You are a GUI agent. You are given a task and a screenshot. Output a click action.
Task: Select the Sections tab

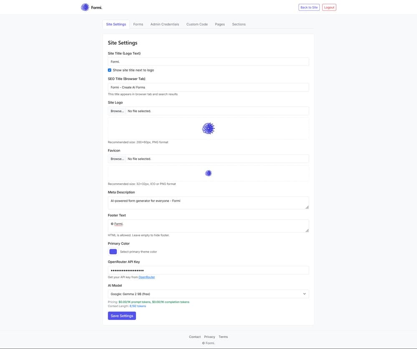pyautogui.click(x=239, y=24)
